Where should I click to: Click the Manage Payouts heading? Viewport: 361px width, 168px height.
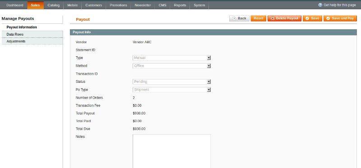pos(18,18)
